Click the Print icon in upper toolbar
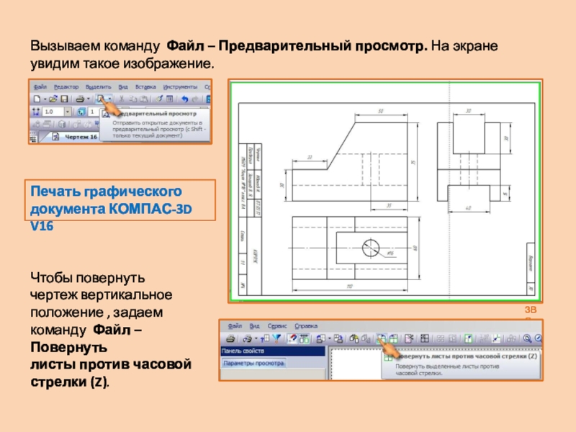Viewport: 576px width, 432px height. 80,99
